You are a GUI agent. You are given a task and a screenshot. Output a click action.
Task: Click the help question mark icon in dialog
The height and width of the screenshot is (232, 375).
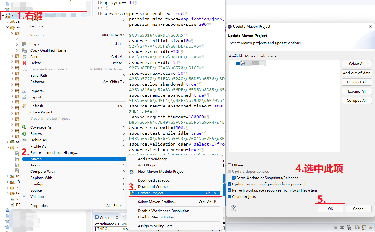233,209
